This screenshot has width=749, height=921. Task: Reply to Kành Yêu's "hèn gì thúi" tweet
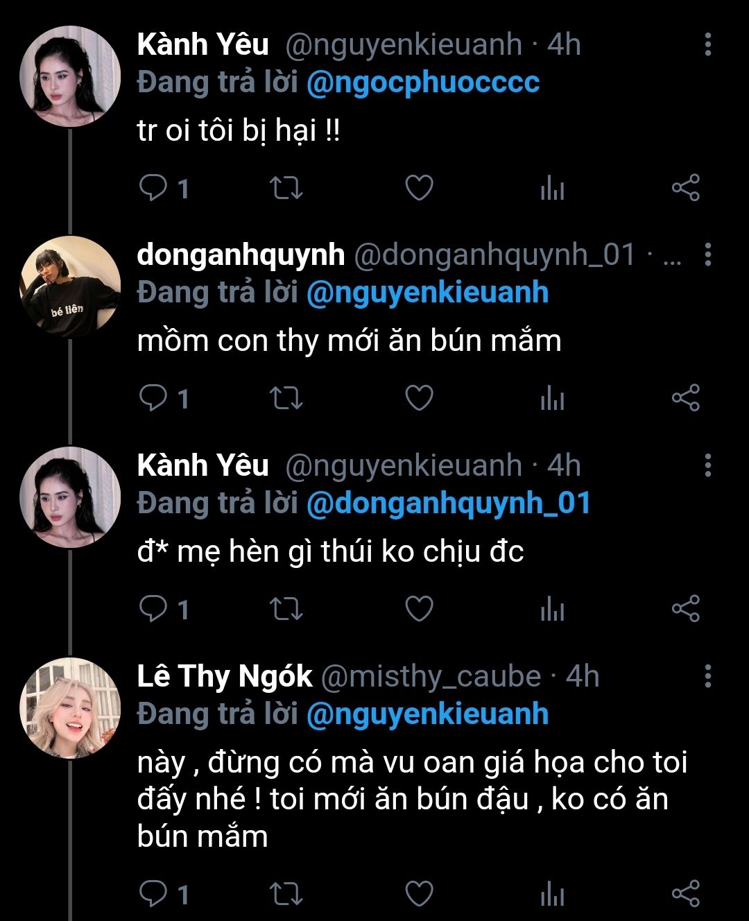[153, 609]
